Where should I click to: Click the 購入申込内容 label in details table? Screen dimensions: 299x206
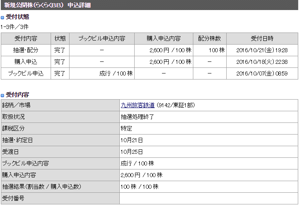click(x=60, y=175)
